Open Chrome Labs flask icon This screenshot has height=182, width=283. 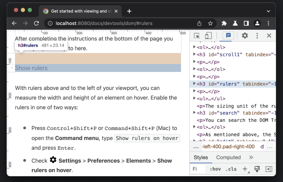point(235,23)
